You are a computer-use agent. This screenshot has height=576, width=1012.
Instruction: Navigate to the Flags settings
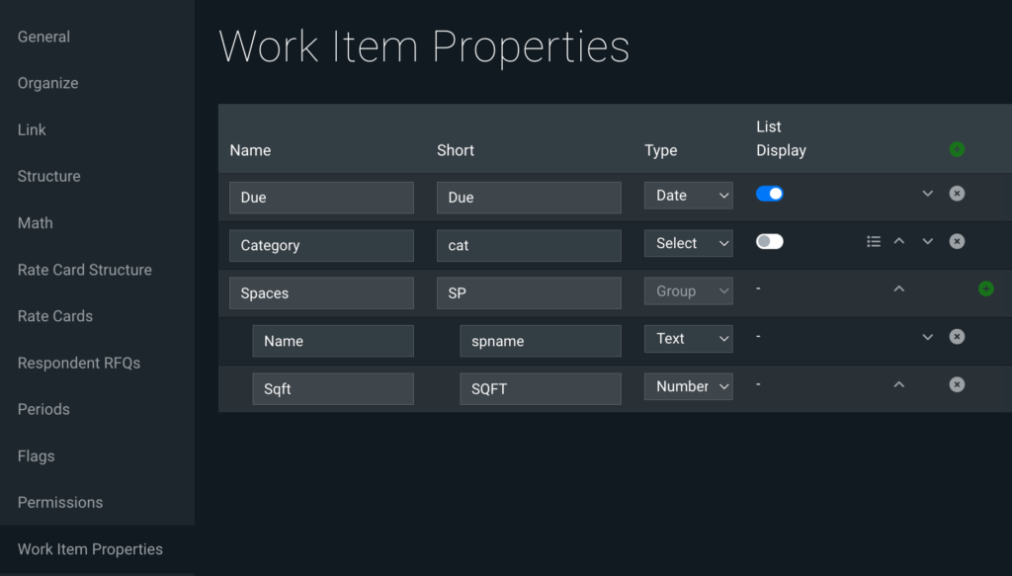pos(37,456)
